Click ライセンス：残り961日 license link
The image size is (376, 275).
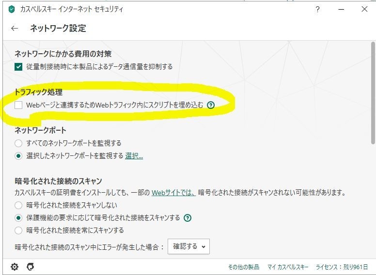point(342,267)
